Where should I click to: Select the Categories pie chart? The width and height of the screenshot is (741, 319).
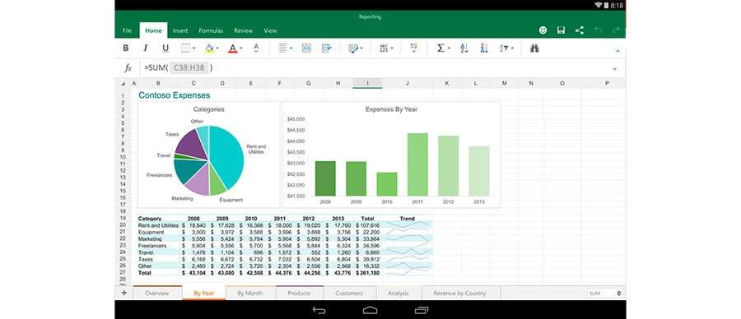pos(208,155)
